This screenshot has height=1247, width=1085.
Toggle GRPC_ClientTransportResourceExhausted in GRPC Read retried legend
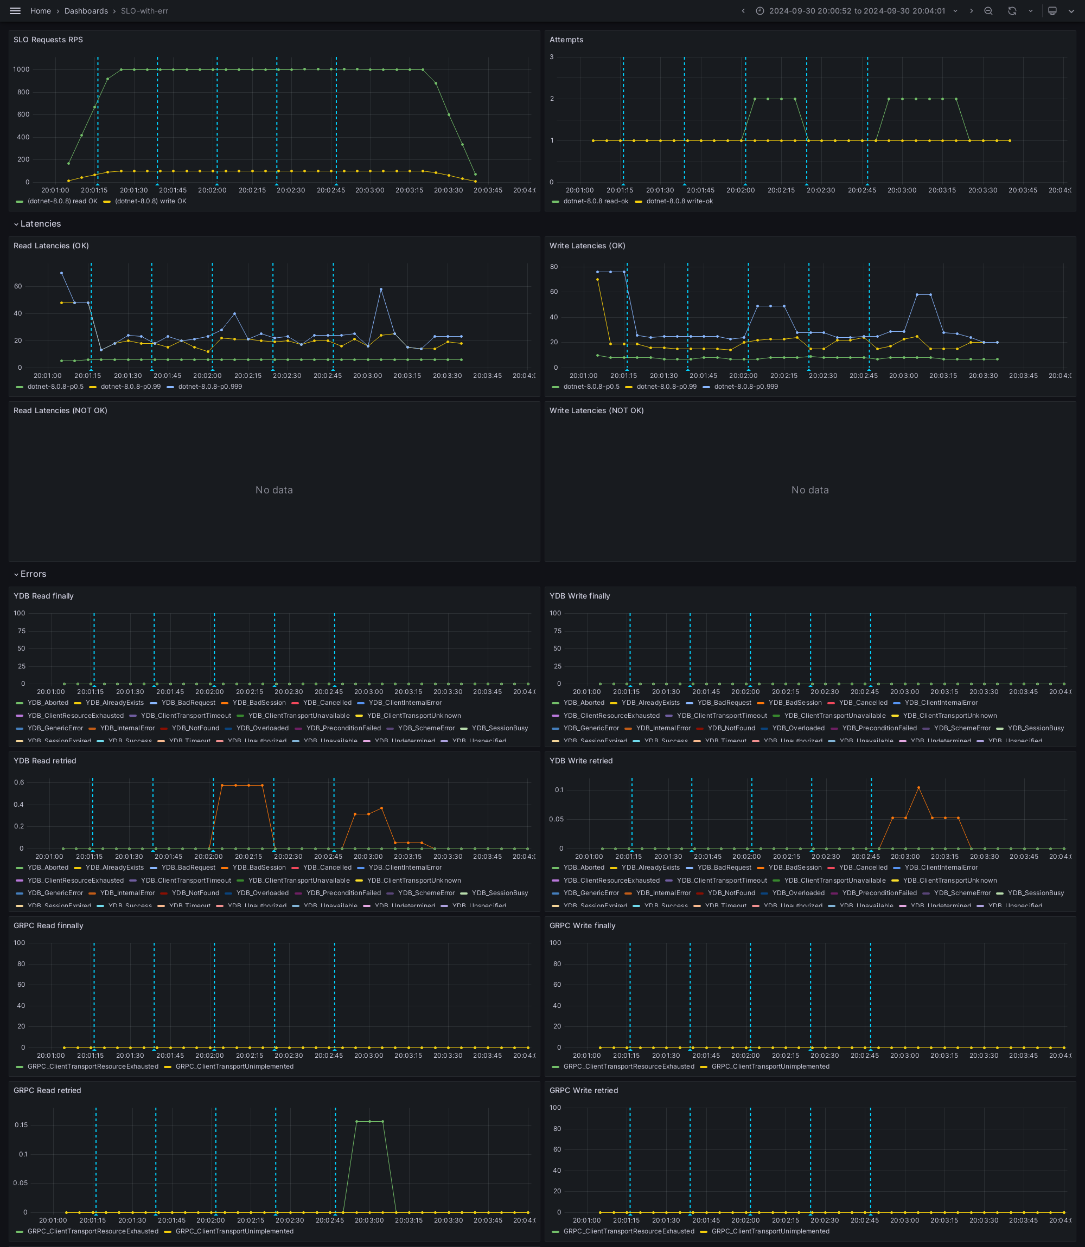click(93, 1231)
